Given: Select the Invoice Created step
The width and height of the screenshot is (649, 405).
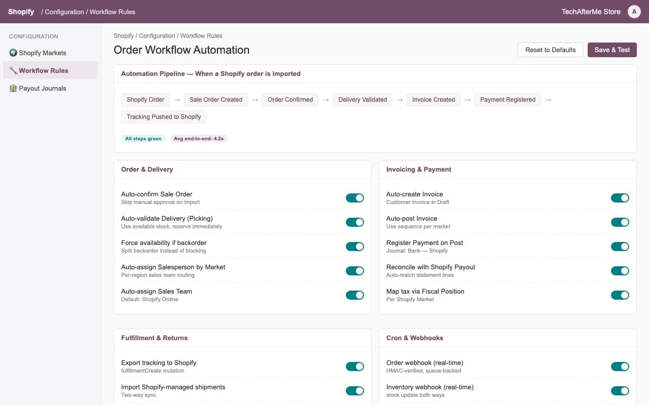Looking at the screenshot, I should click(x=434, y=100).
